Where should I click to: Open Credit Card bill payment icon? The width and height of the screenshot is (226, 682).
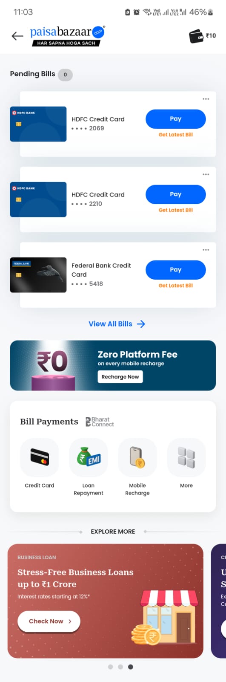pos(40,457)
